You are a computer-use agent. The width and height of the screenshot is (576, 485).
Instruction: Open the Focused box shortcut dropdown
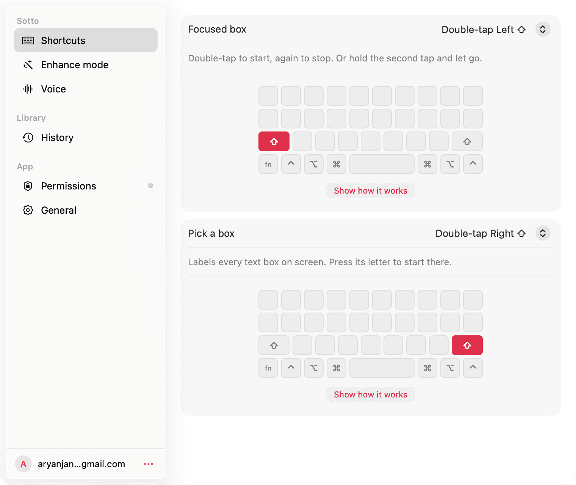point(543,29)
